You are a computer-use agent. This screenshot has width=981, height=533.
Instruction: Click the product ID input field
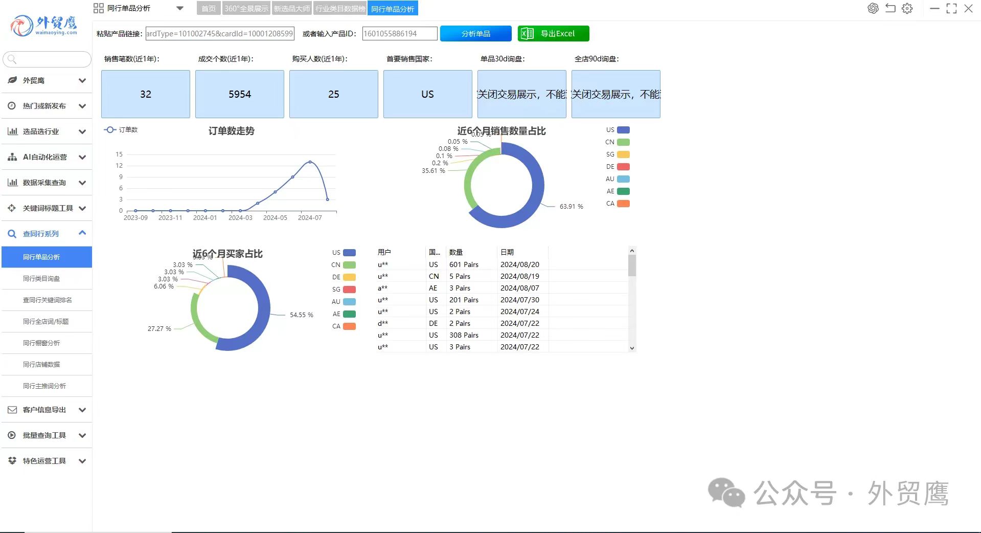click(399, 34)
